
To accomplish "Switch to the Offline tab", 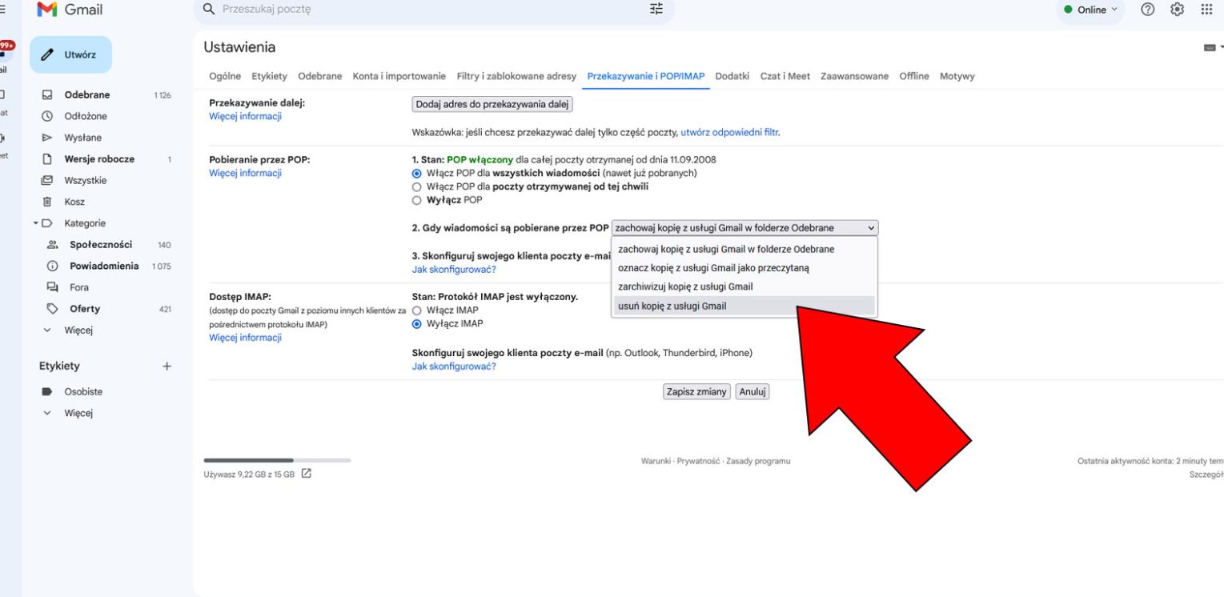I will pyautogui.click(x=914, y=76).
